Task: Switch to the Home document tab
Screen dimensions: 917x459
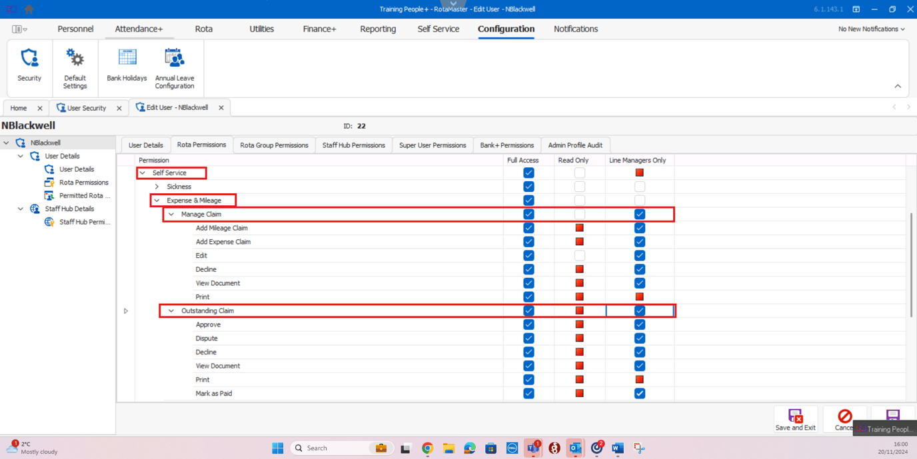Action: (19, 108)
